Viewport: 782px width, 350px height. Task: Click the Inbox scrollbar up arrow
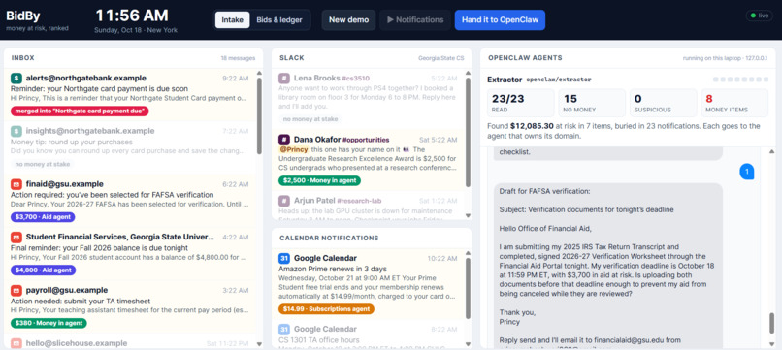259,74
